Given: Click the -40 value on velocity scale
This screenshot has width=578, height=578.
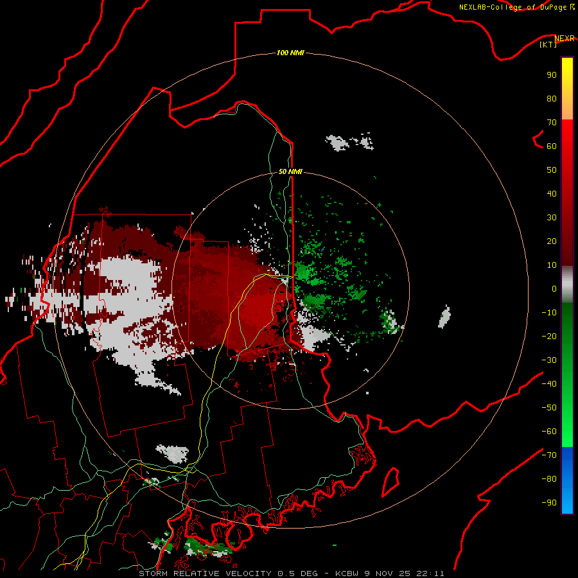Looking at the screenshot, I should [x=549, y=384].
